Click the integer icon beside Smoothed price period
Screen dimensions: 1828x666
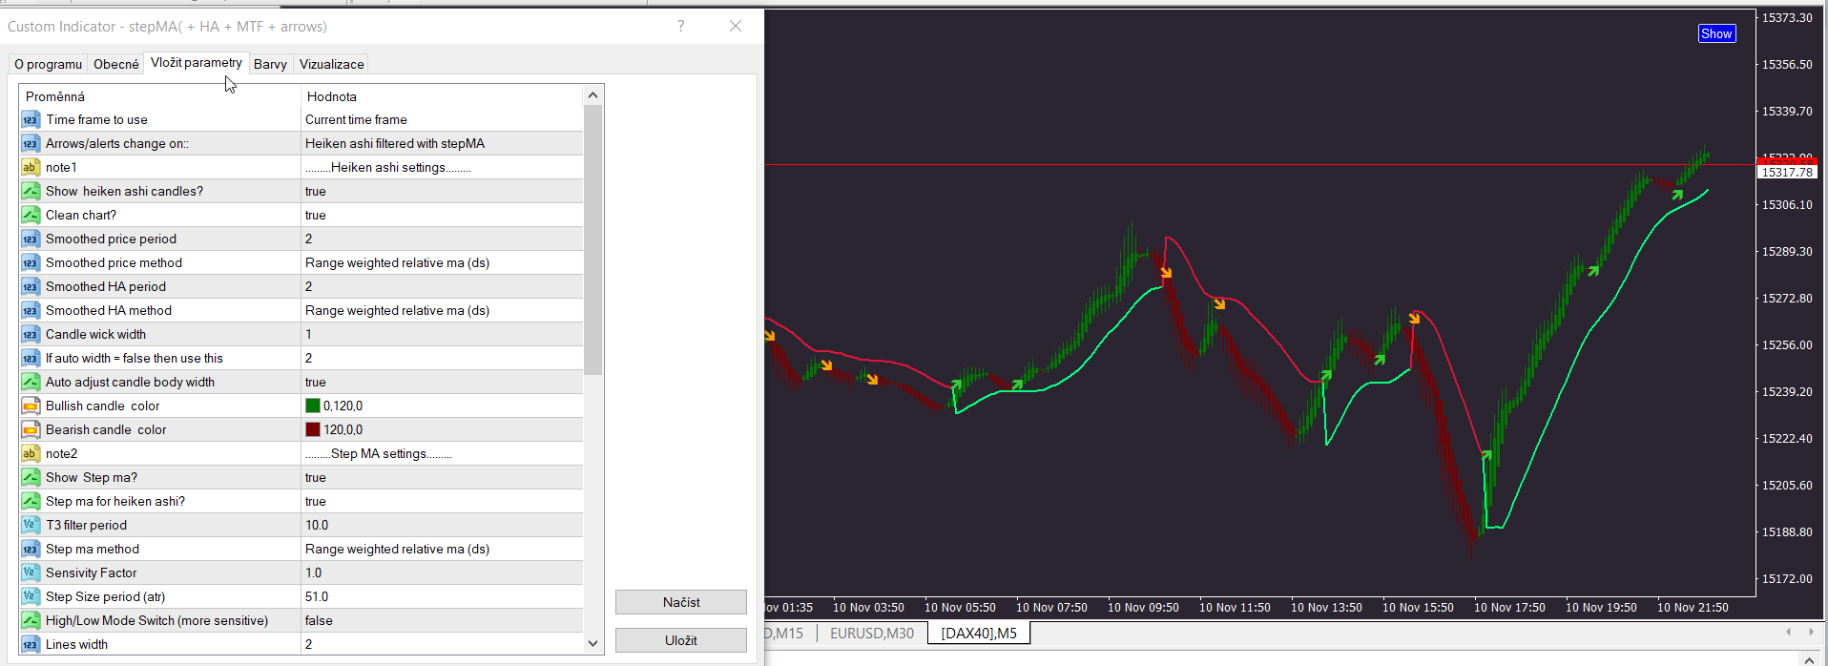click(31, 239)
